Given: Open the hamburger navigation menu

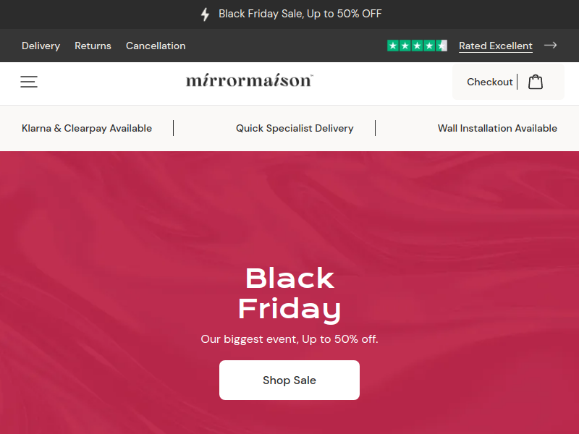Looking at the screenshot, I should tap(29, 82).
